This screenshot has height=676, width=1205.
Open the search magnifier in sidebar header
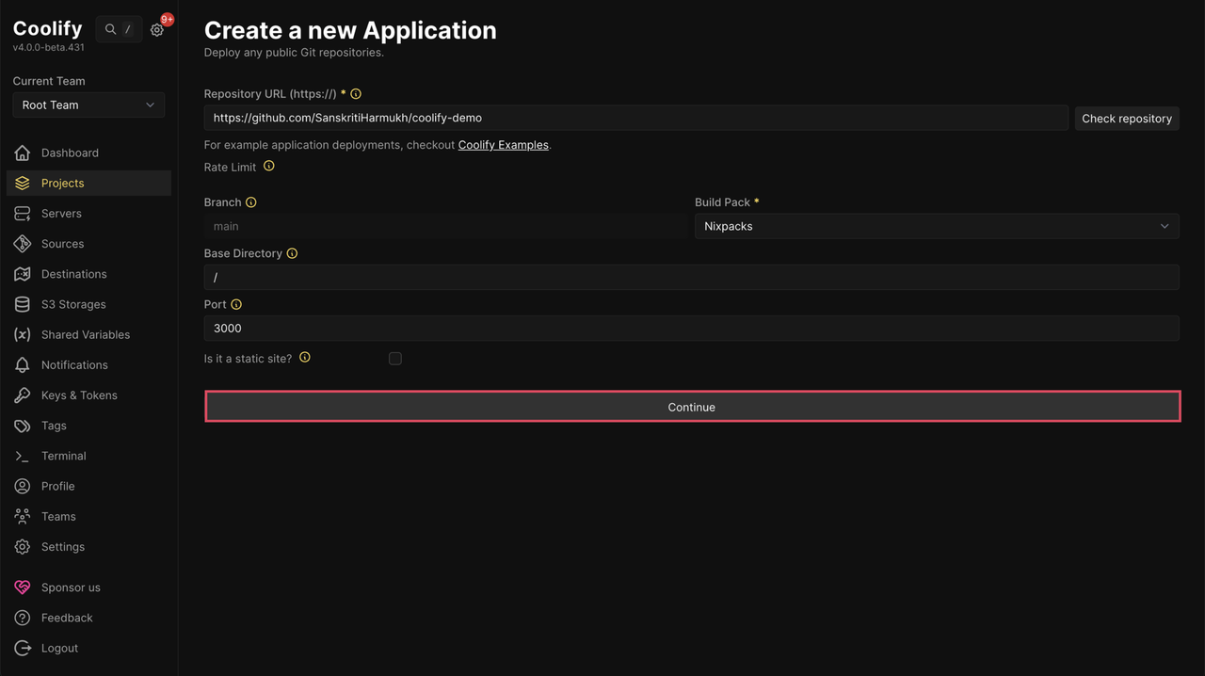pyautogui.click(x=111, y=29)
